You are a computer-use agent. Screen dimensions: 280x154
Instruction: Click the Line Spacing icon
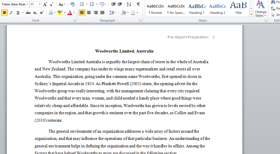(111, 13)
